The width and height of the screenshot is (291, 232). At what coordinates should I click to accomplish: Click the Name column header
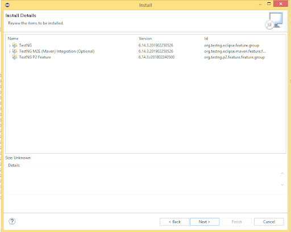[x=13, y=39]
